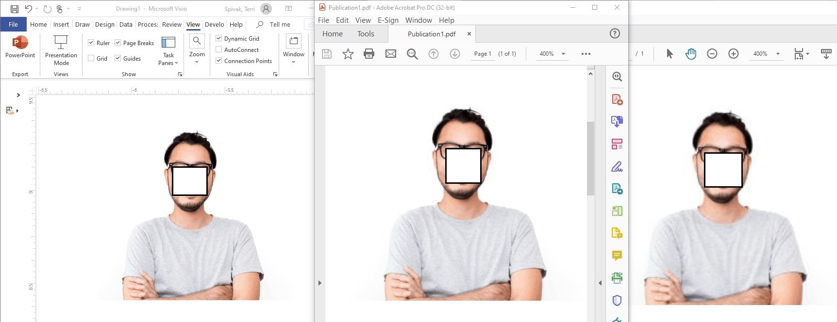The height and width of the screenshot is (322, 837).
Task: Expand Acrobat left navigation pane arrow
Action: click(320, 283)
